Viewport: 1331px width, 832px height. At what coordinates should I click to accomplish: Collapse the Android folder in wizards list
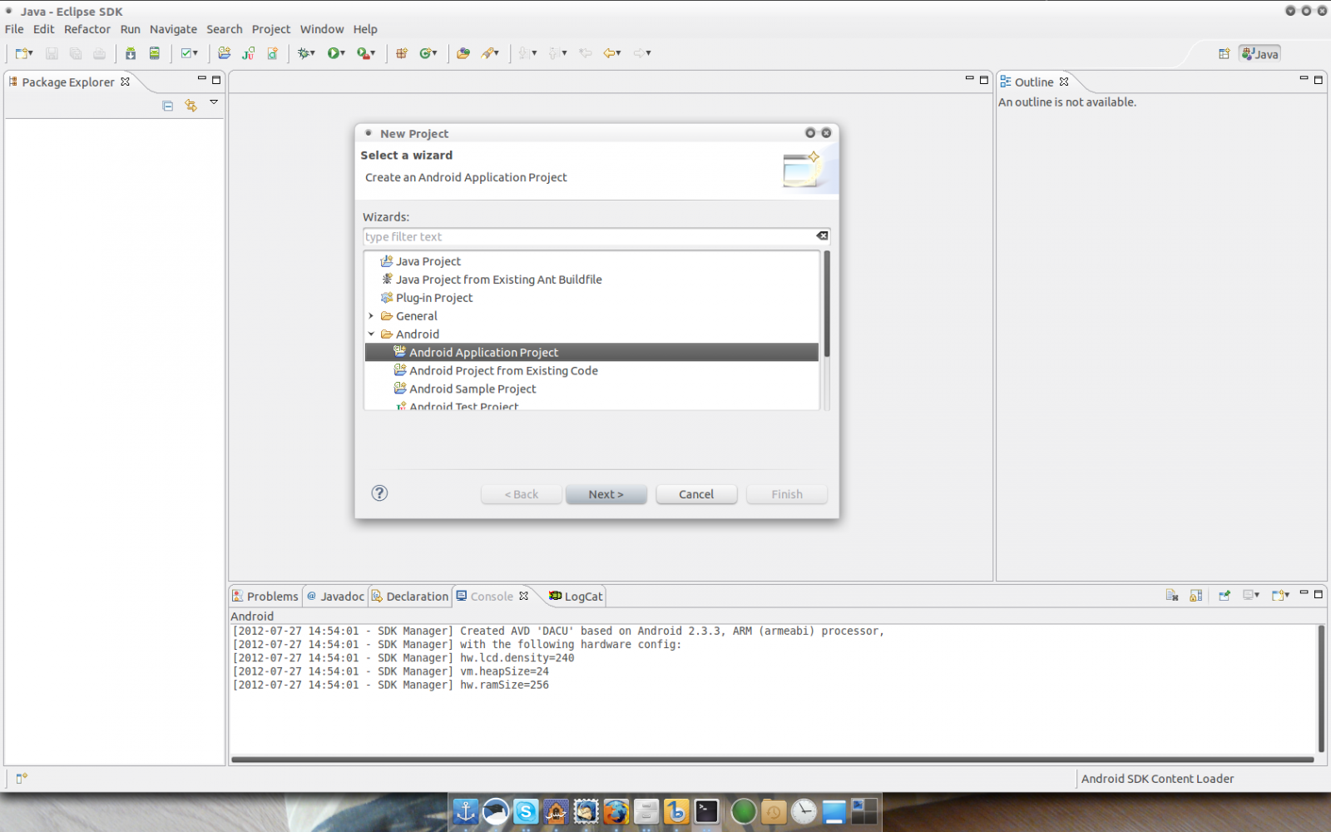click(x=372, y=334)
